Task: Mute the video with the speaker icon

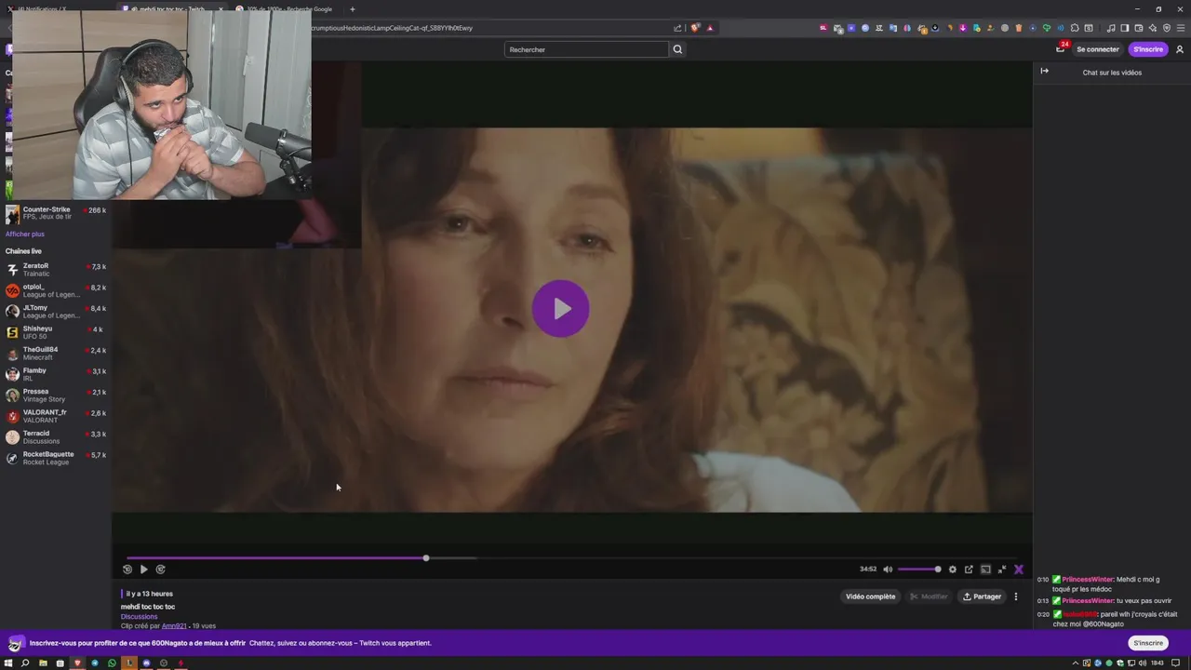Action: coord(888,569)
